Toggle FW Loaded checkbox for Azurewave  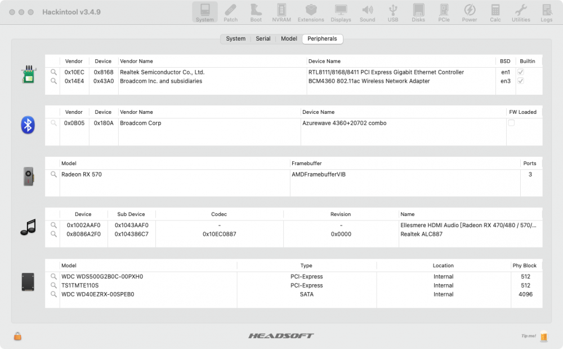point(511,123)
